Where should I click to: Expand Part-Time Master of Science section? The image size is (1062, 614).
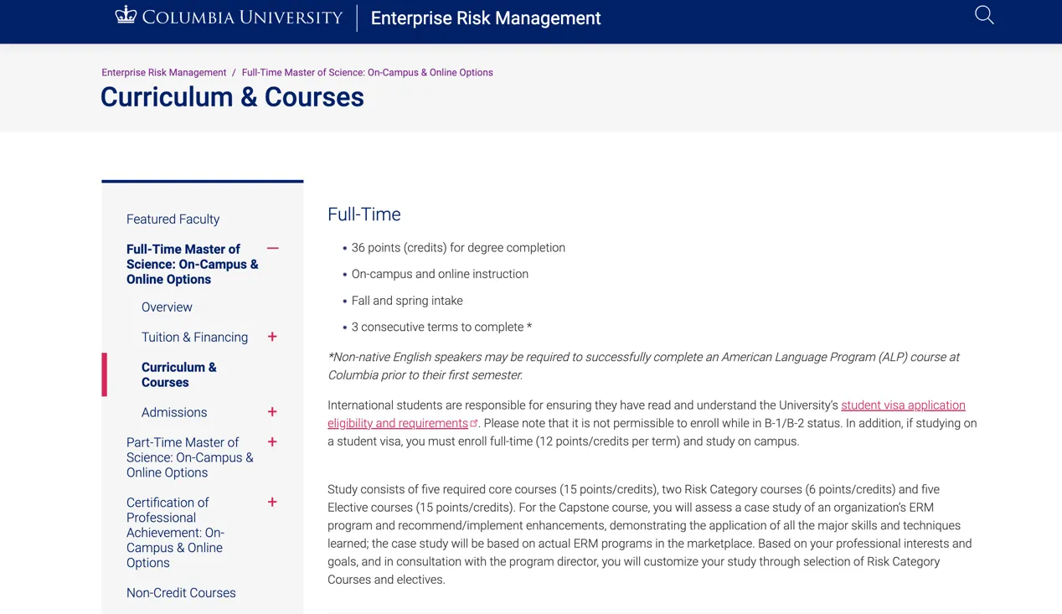click(x=272, y=442)
